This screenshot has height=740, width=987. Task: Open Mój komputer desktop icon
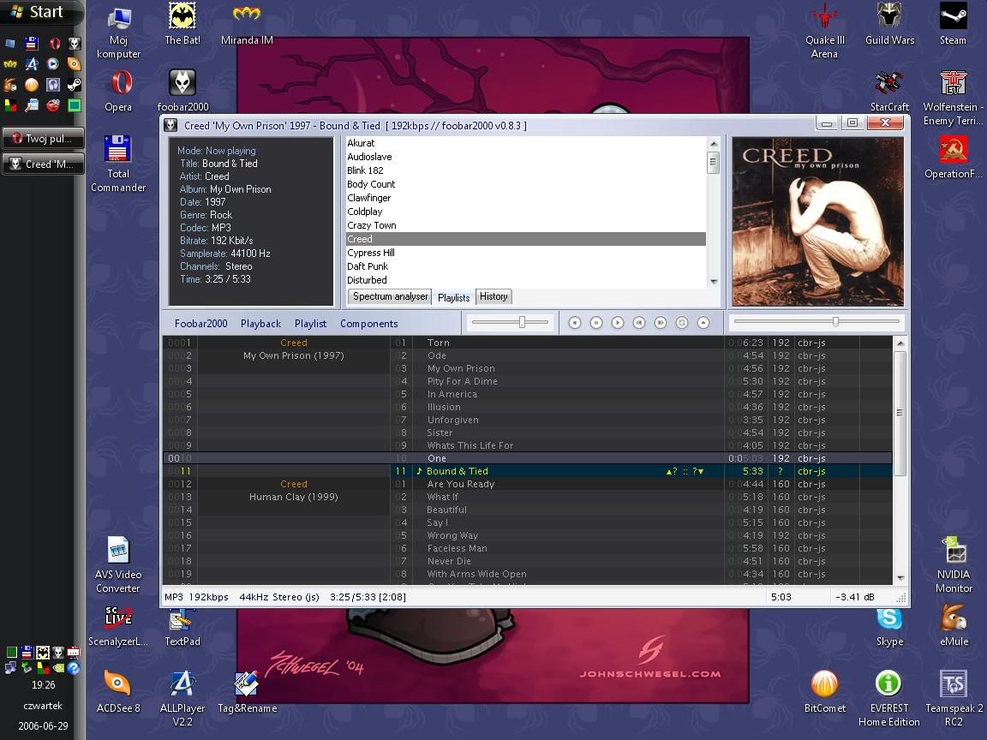point(118,31)
